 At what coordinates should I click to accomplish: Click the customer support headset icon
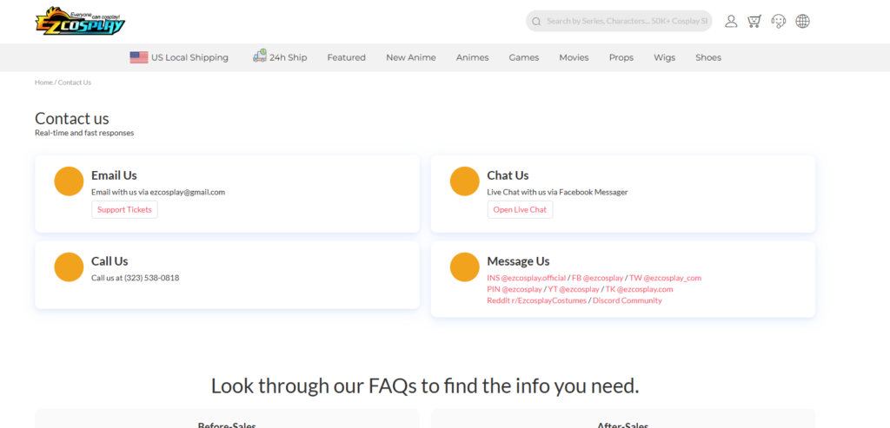point(778,22)
